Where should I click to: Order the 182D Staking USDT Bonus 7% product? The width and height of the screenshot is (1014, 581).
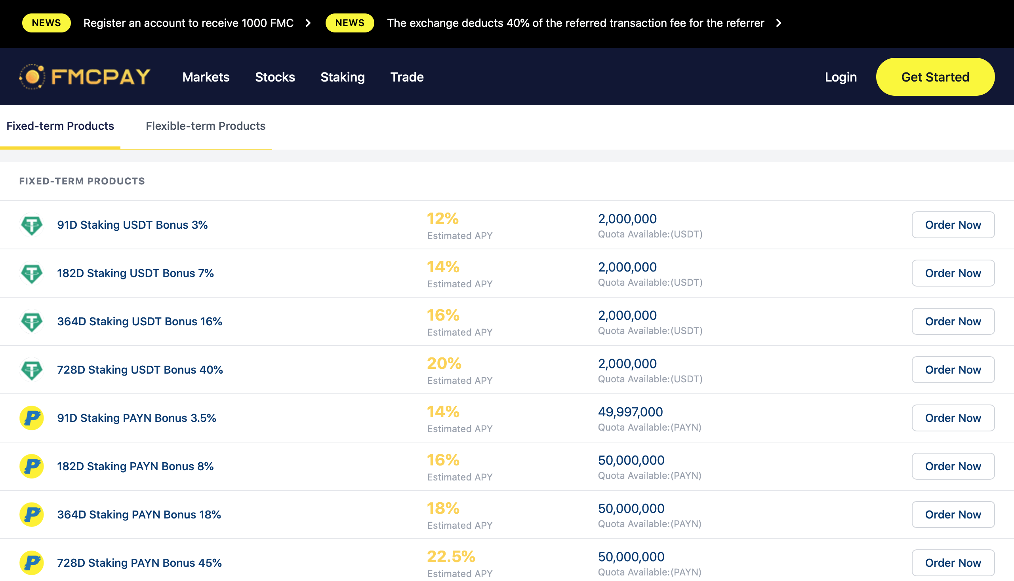(953, 273)
